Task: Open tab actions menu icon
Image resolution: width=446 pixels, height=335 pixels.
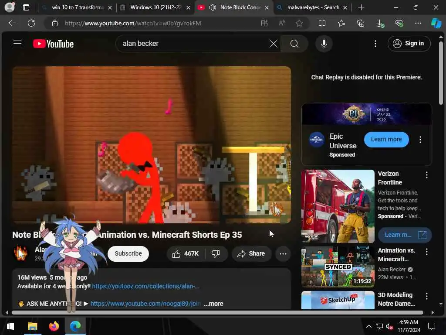Action: 26,7
